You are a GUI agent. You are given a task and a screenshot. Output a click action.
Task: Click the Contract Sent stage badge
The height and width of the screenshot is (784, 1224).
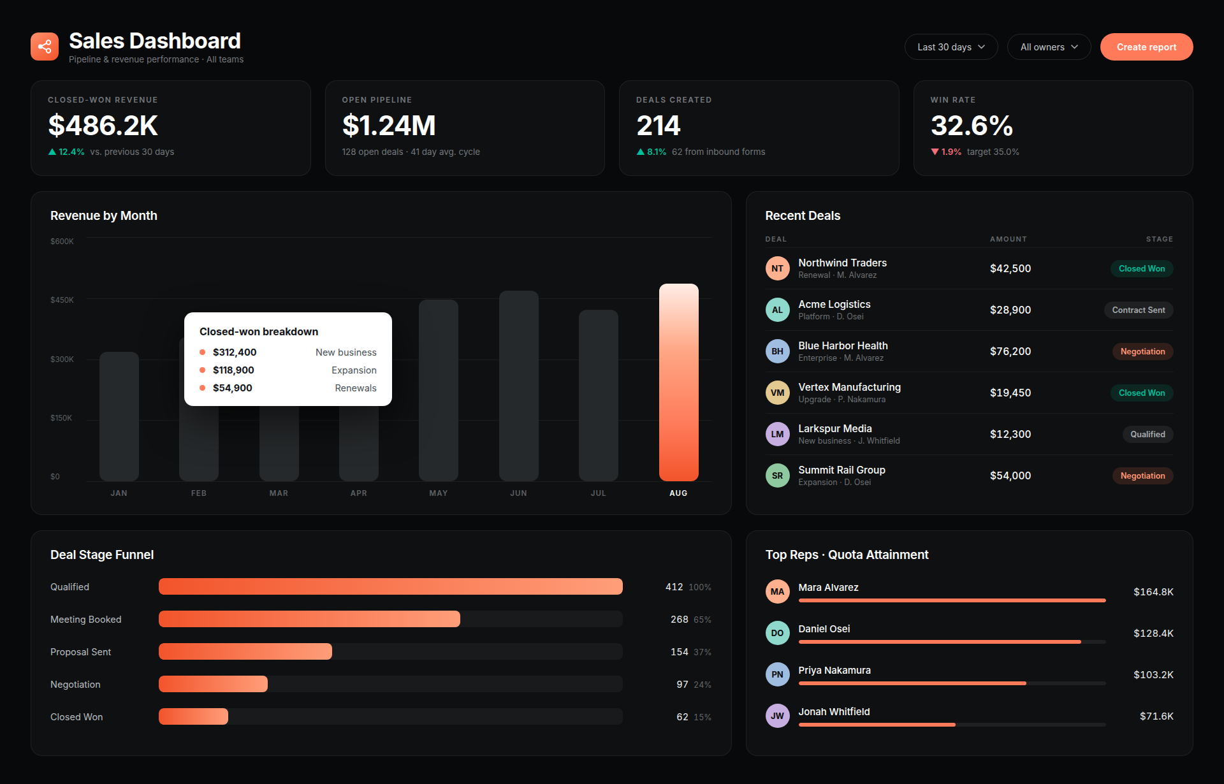(x=1138, y=310)
